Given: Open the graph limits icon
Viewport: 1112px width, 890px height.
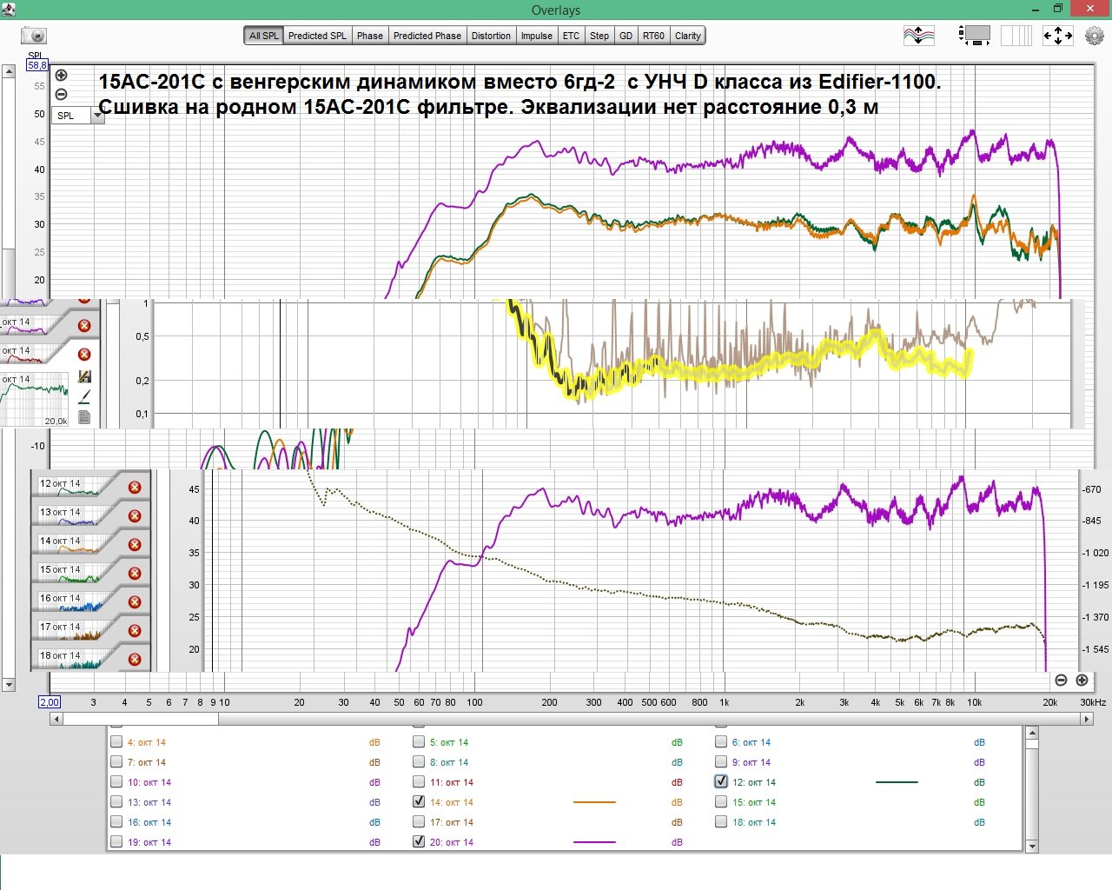Looking at the screenshot, I should [1057, 36].
